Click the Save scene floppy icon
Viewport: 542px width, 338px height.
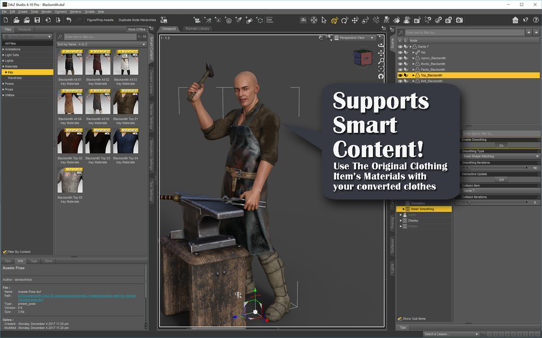click(37, 20)
